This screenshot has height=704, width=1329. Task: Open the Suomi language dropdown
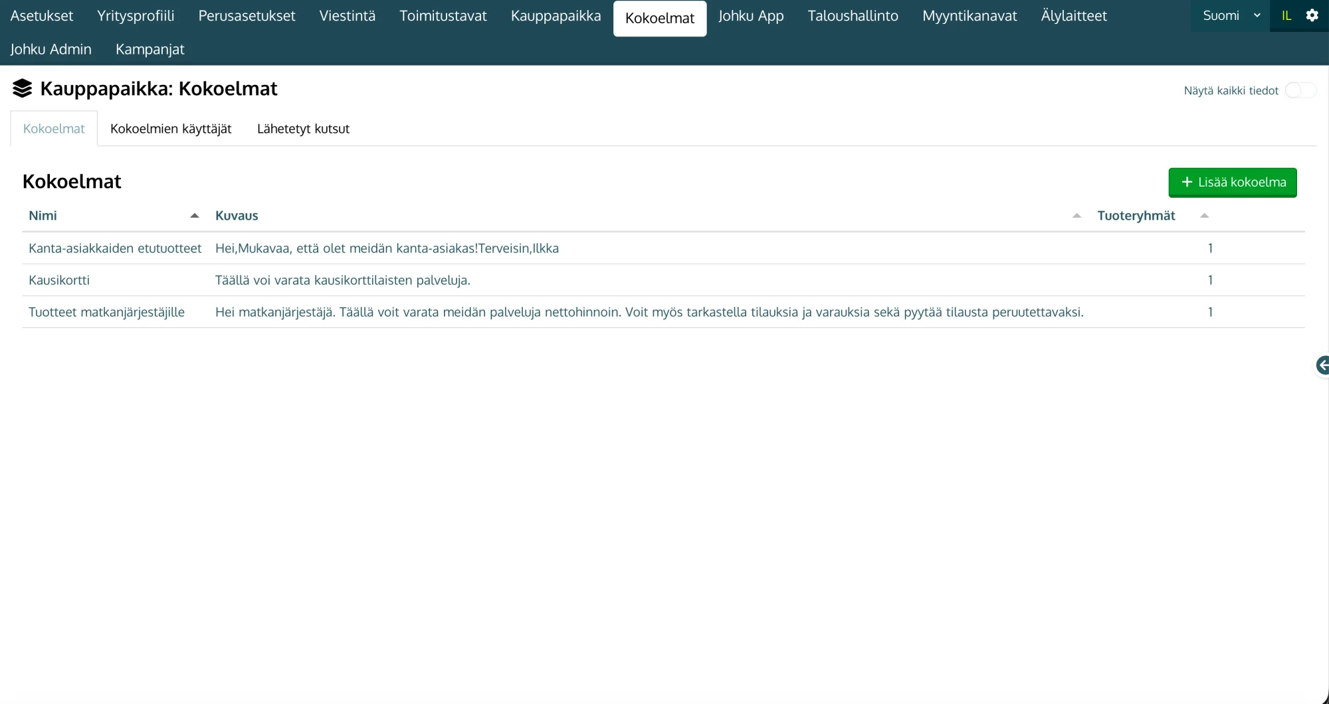[1231, 15]
